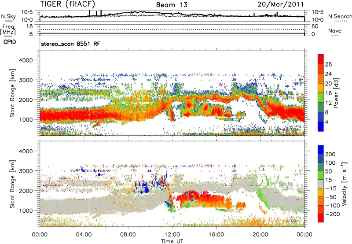Select velocity panel Slant Range [km] axis title

pos(12,184)
